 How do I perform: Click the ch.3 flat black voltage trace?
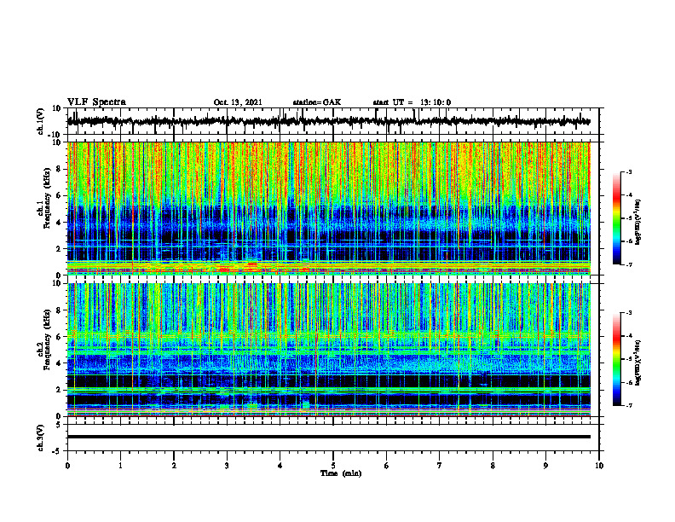click(x=328, y=437)
